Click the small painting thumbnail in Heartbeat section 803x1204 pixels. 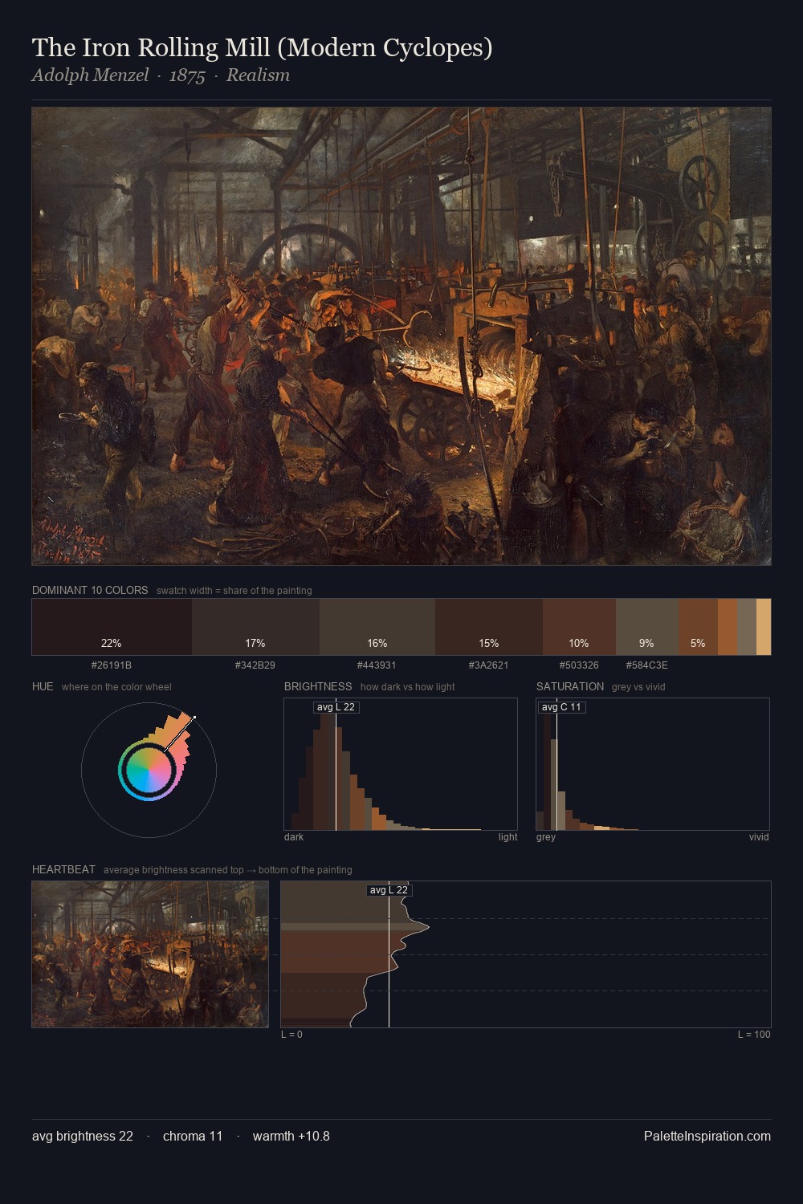(150, 954)
